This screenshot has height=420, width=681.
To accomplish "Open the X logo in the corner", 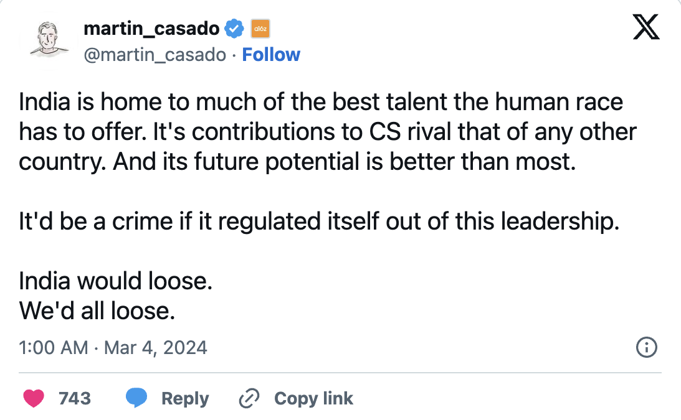I will 645,28.
